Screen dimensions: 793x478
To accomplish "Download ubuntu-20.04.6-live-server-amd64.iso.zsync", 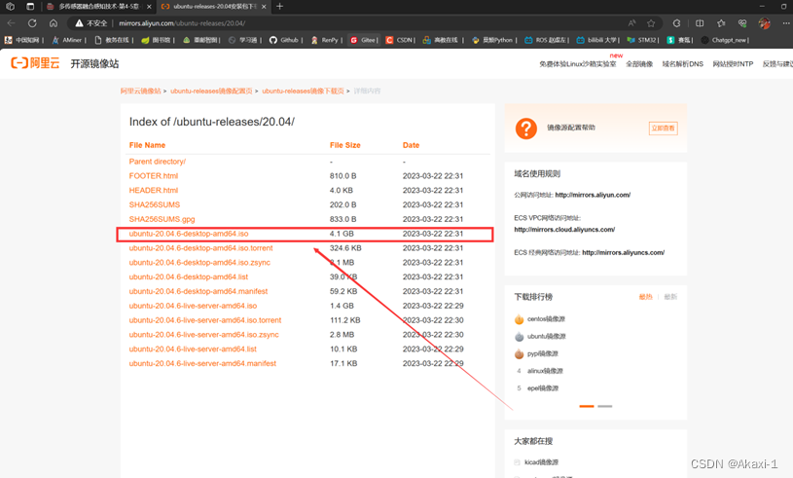I will 203,335.
